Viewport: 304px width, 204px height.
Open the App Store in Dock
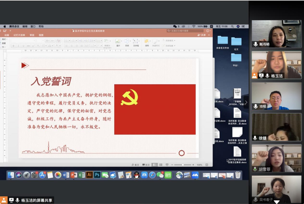pyautogui.click(x=42, y=175)
